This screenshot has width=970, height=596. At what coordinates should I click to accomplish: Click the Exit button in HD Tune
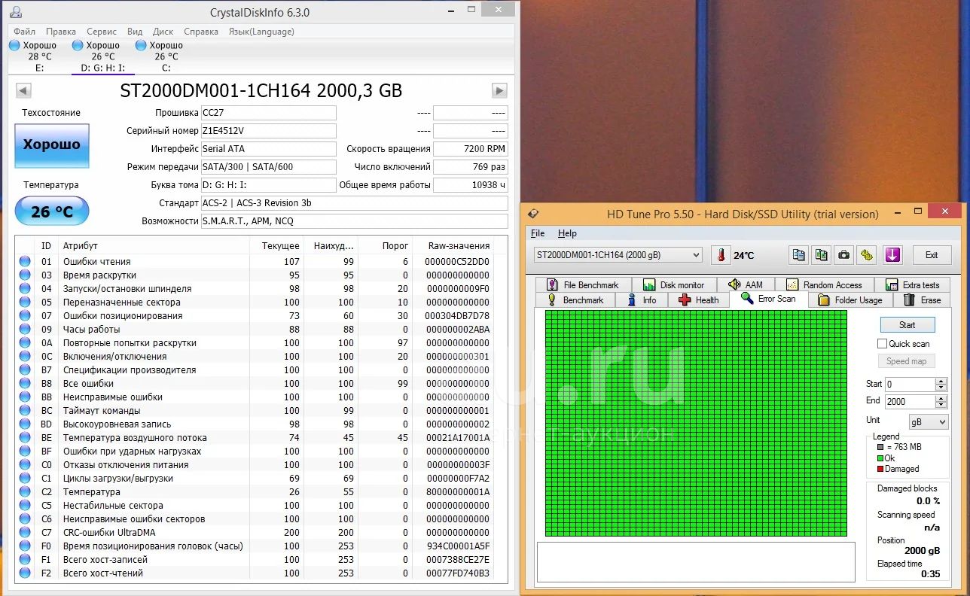coord(932,255)
